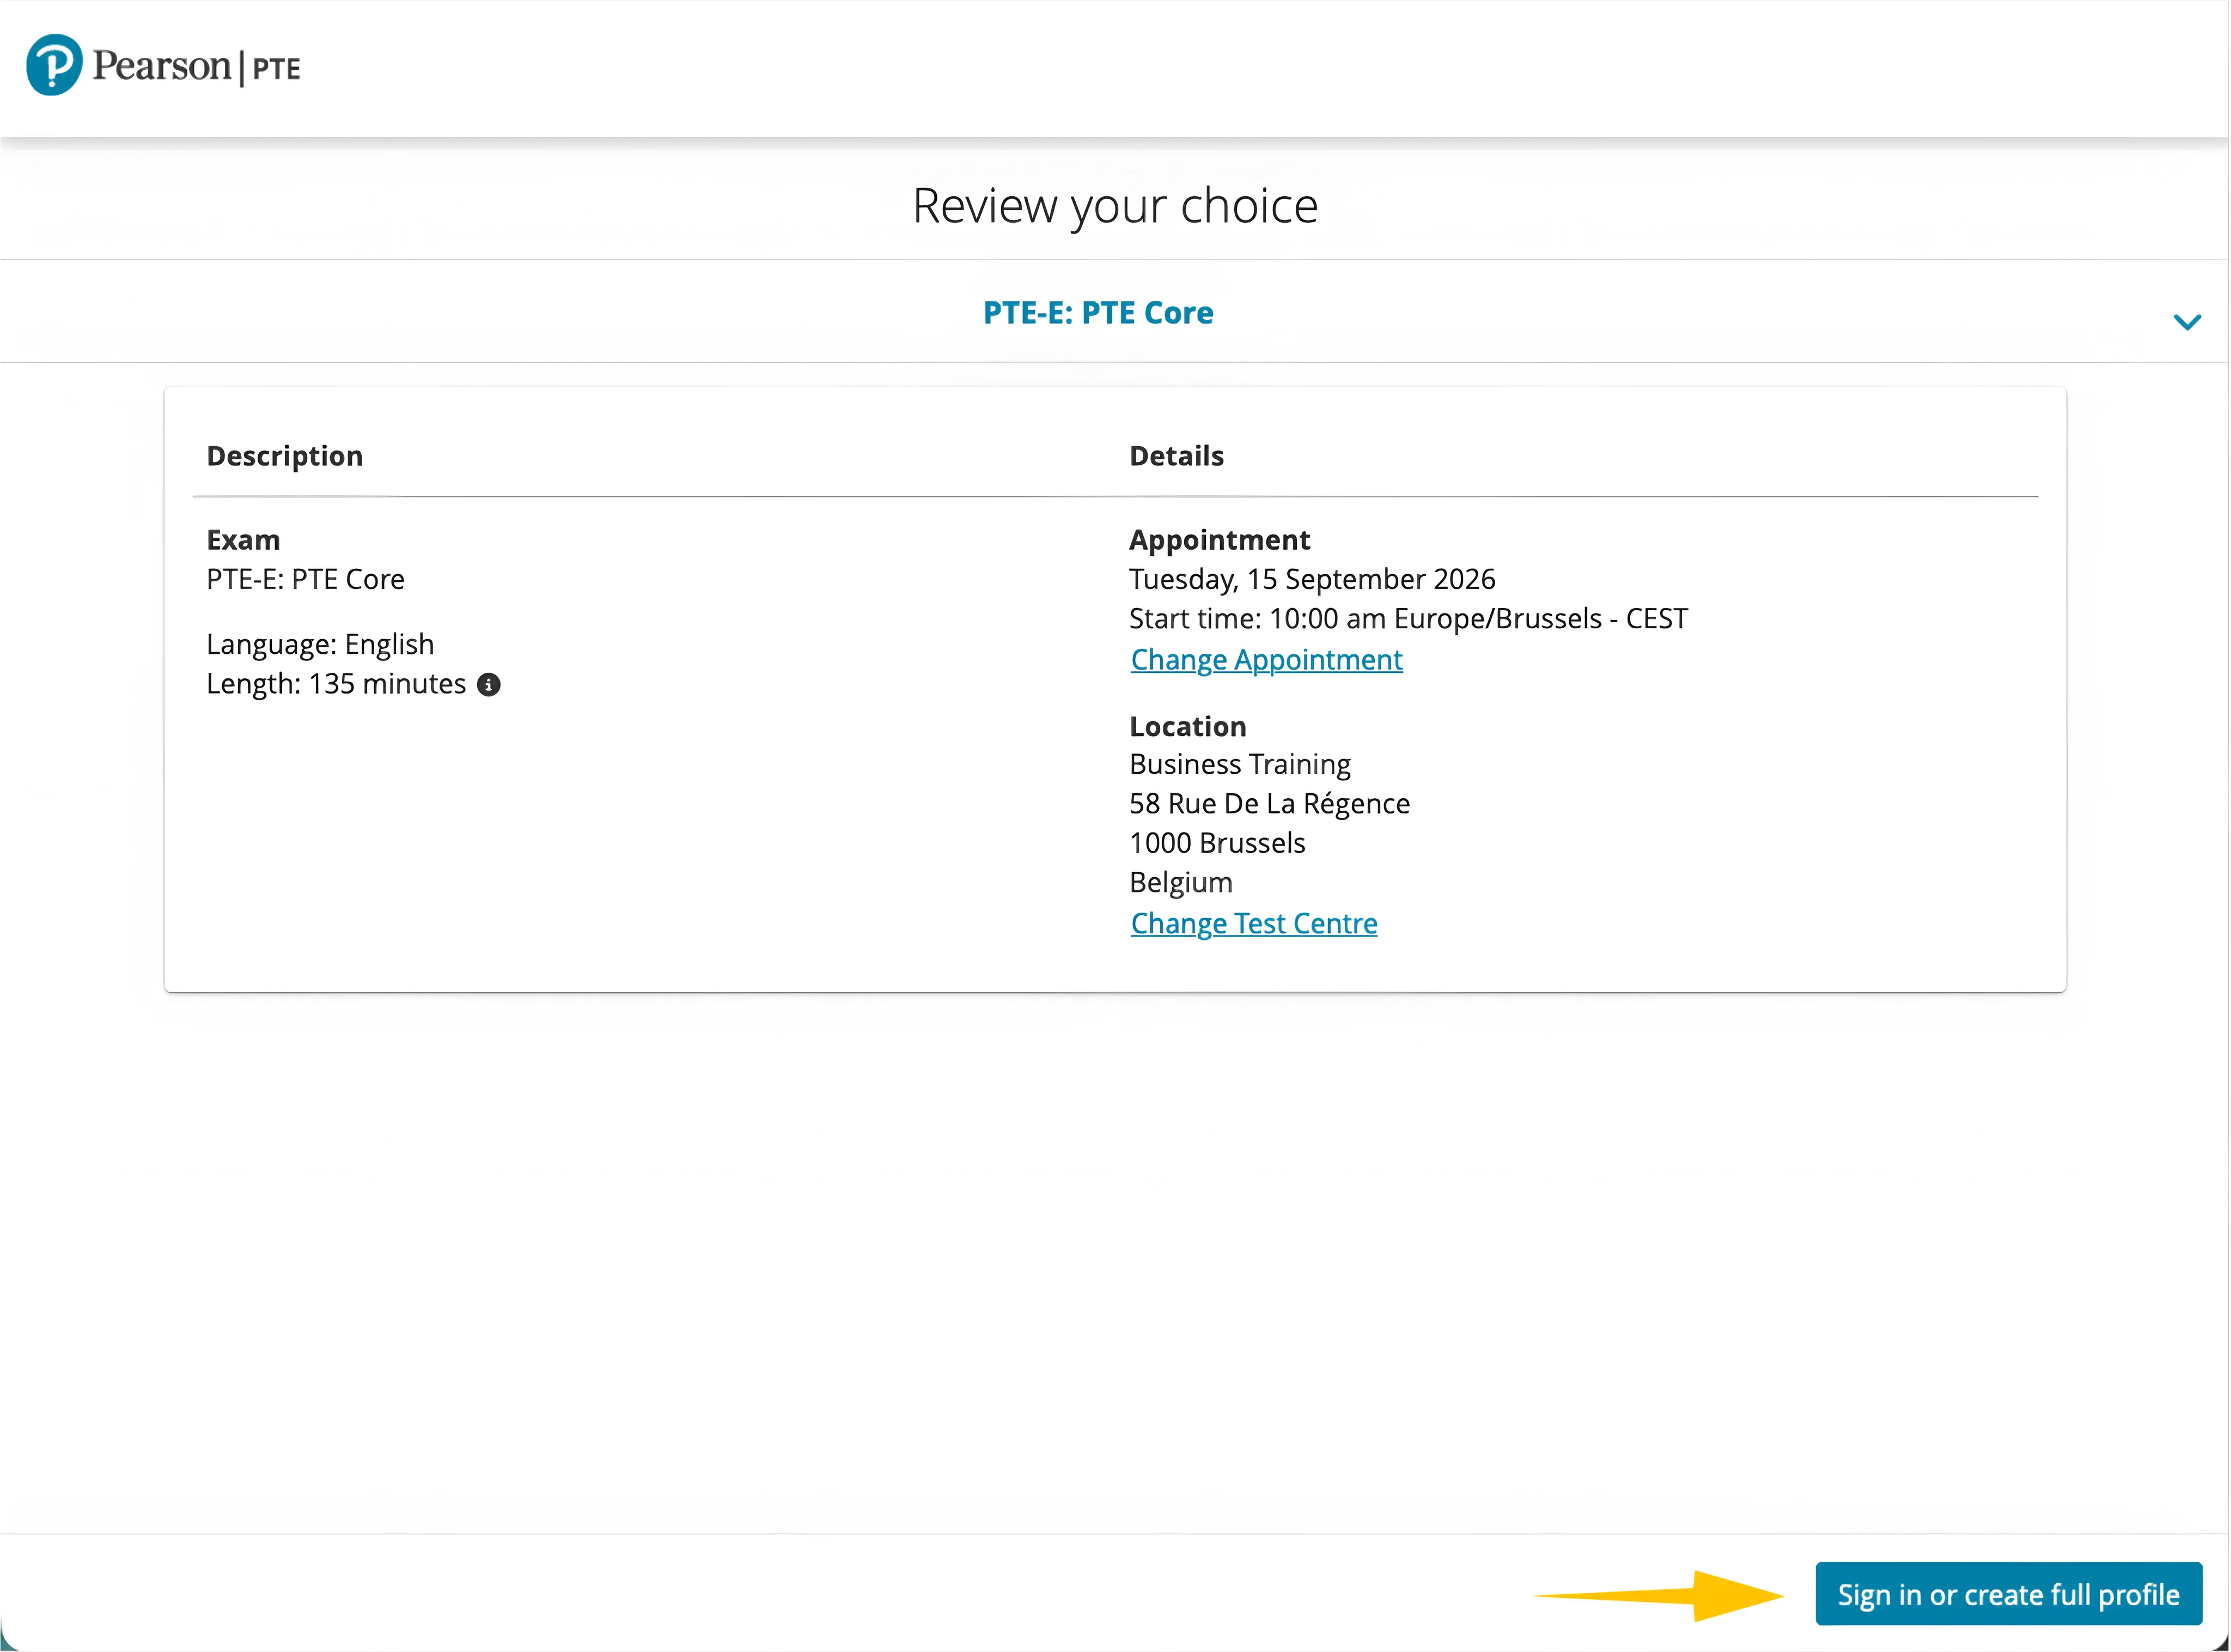Click the info icon beside Length: 135 minutes
The height and width of the screenshot is (1652, 2231).
tap(488, 685)
